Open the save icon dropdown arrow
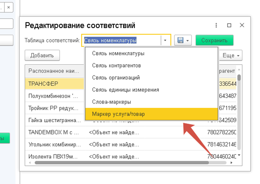The width and height of the screenshot is (260, 184). [x=188, y=41]
